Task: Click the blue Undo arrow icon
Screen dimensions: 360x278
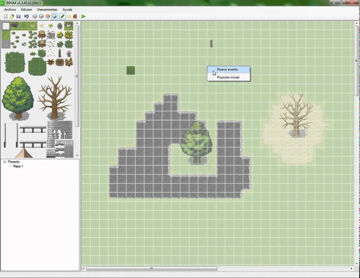Action: pos(26,17)
